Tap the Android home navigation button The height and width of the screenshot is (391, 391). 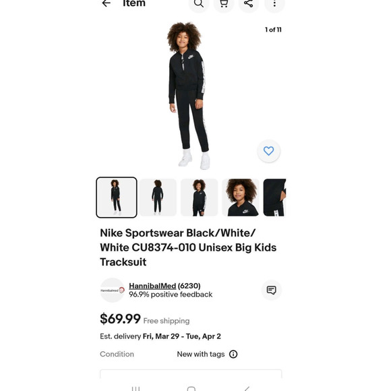click(191, 389)
